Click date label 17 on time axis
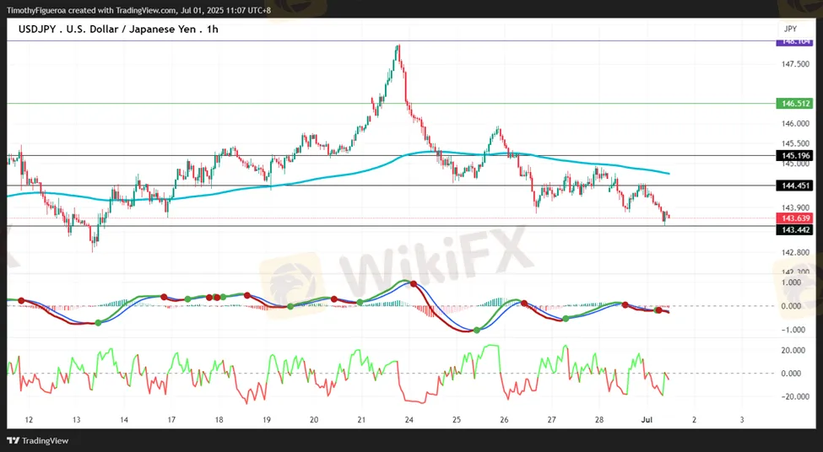The image size is (823, 452). point(171,419)
